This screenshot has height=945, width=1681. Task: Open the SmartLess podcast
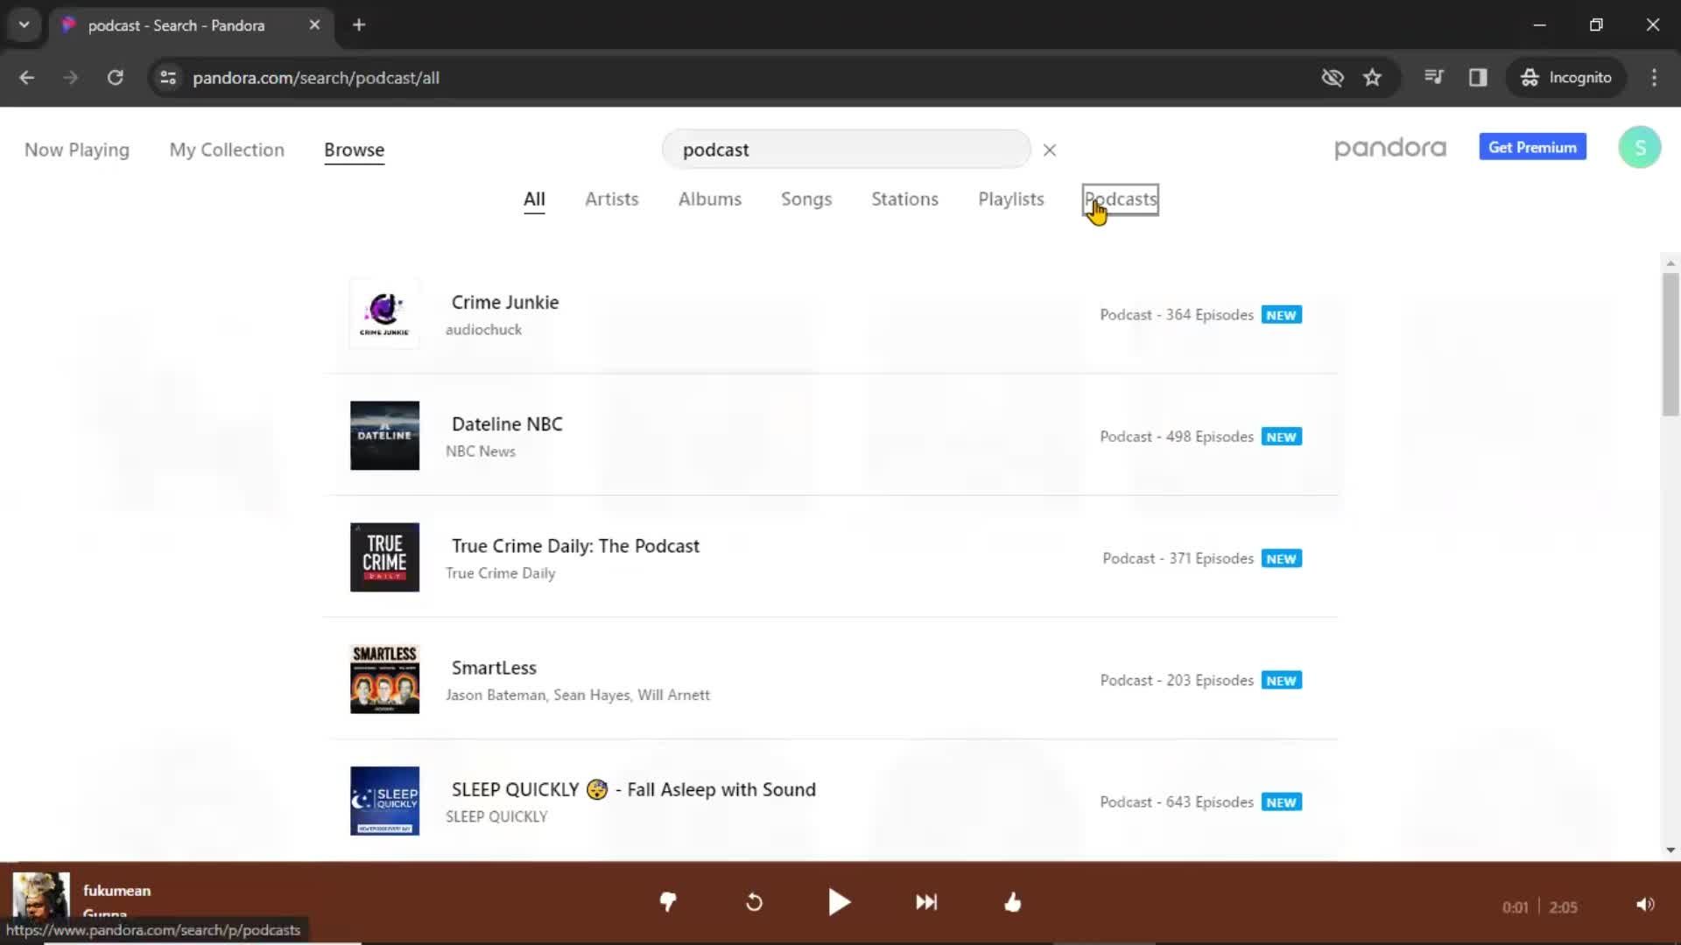(494, 668)
